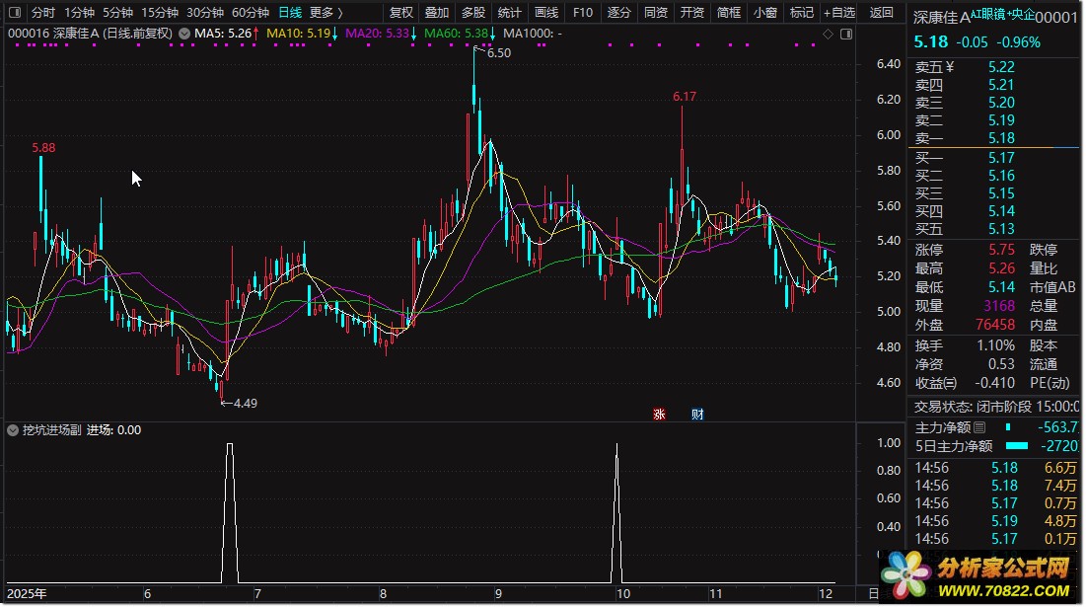Open F10 company information
Viewport: 1086px width, 607px height.
pyautogui.click(x=583, y=13)
